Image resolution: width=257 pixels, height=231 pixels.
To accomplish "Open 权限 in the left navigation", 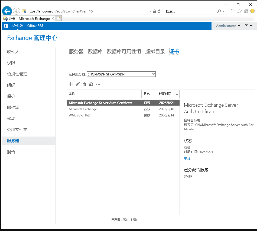I will [11, 63].
